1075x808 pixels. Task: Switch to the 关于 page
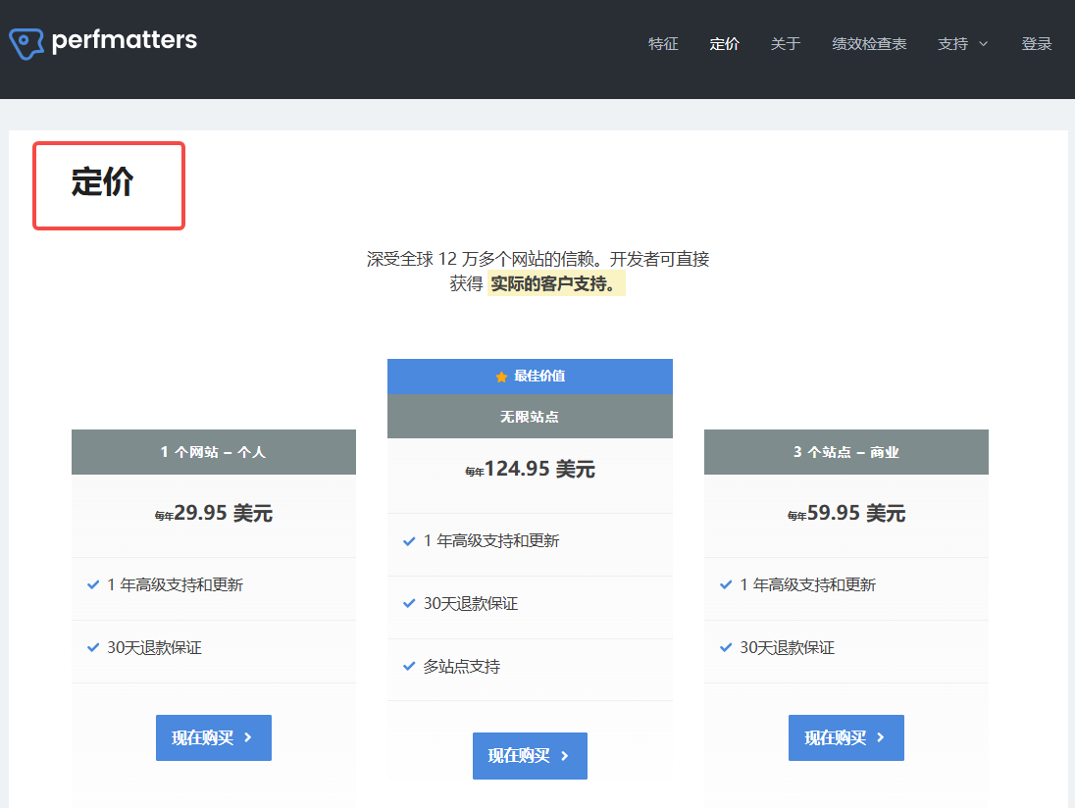[786, 44]
